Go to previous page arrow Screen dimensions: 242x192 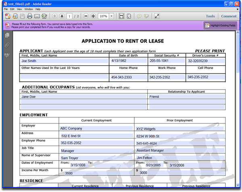(x=54, y=16)
